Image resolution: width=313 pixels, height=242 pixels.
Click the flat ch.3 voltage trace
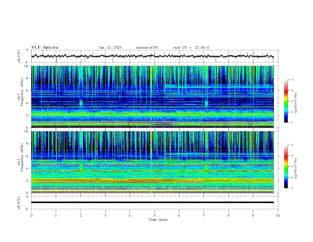point(152,202)
